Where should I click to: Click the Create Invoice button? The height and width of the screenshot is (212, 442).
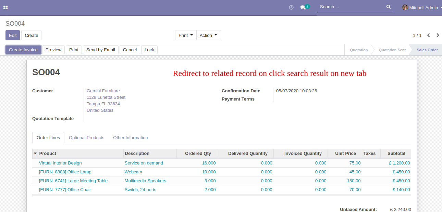click(x=23, y=50)
